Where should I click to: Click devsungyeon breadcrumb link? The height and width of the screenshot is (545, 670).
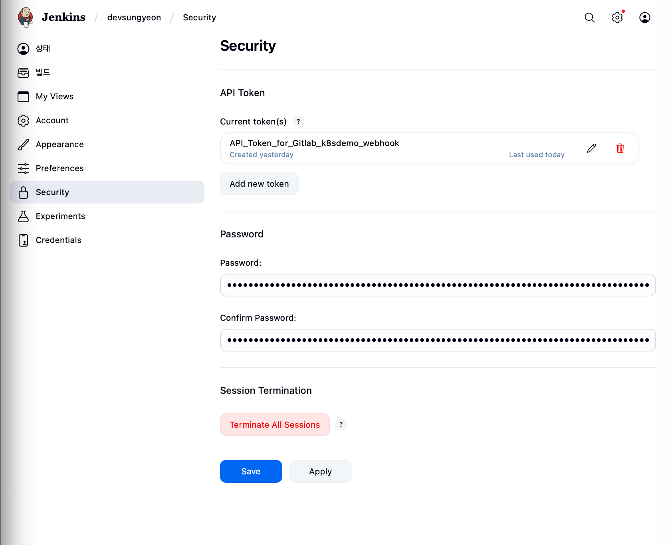click(x=134, y=18)
